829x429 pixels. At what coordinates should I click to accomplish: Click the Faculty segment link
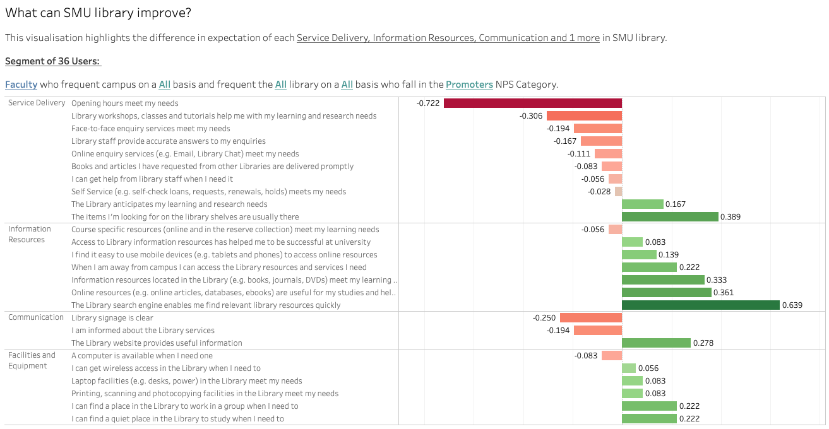[21, 85]
